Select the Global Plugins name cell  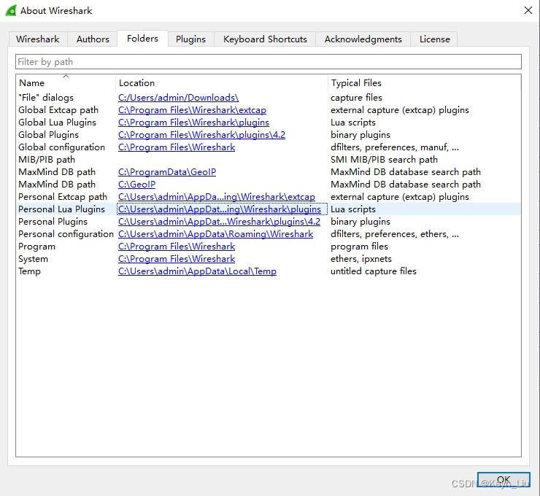(x=48, y=135)
